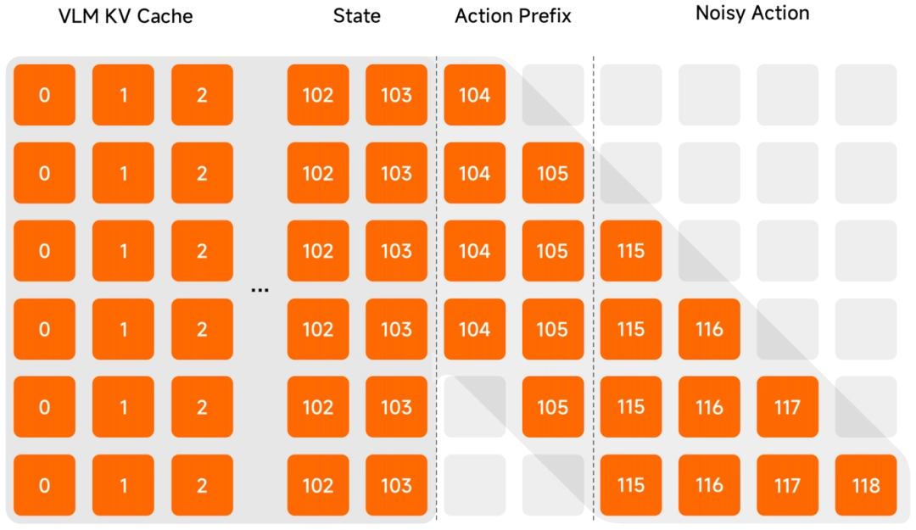Viewport: 916px width, 530px height.
Task: Select the 104 cell in the top row
Action: (474, 95)
